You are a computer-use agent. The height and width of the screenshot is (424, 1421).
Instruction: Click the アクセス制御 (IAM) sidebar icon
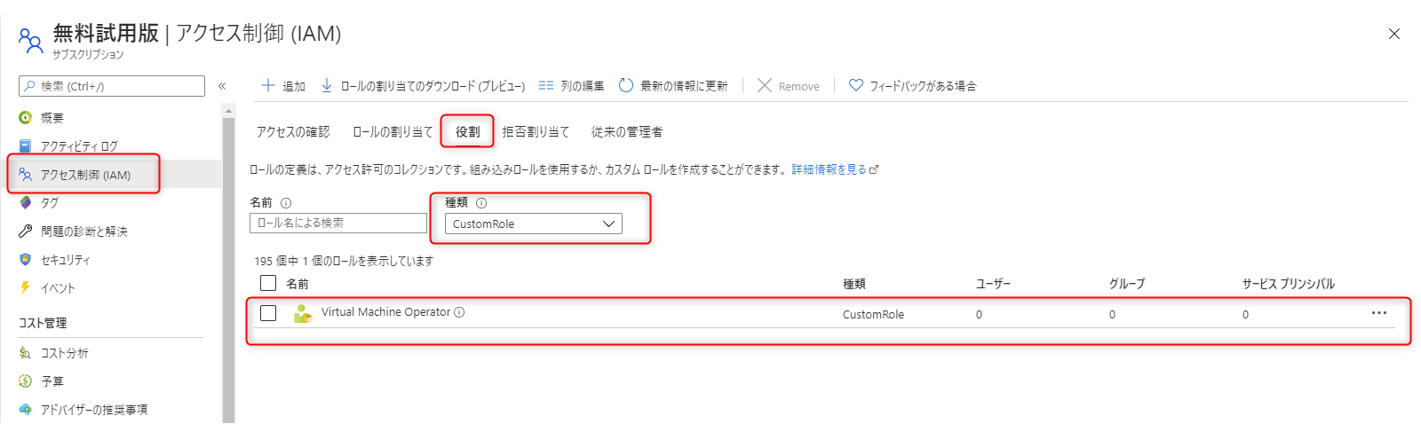[25, 175]
